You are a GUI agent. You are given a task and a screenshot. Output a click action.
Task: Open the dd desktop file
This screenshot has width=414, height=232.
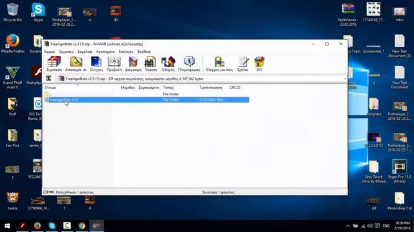374,203
